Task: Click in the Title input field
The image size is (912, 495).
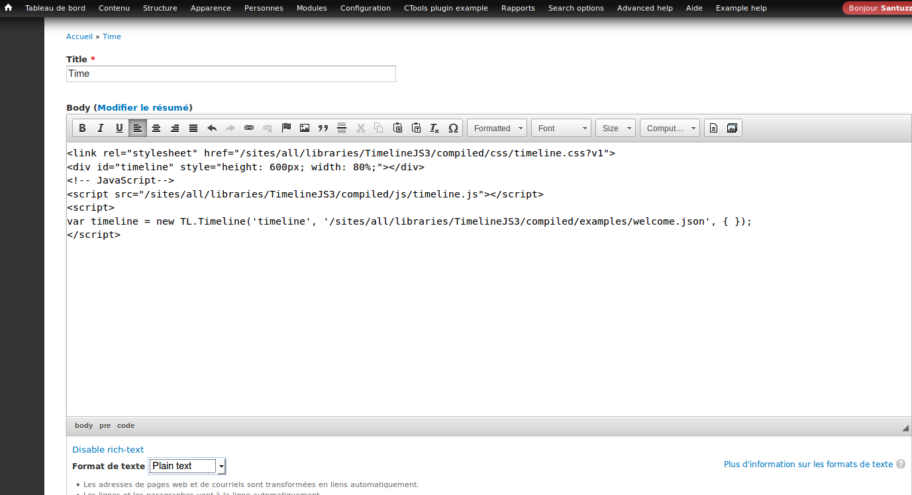Action: tap(231, 74)
